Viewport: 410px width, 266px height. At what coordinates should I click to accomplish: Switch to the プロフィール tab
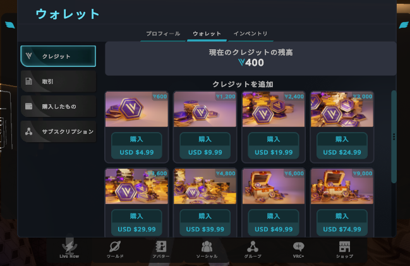[163, 34]
